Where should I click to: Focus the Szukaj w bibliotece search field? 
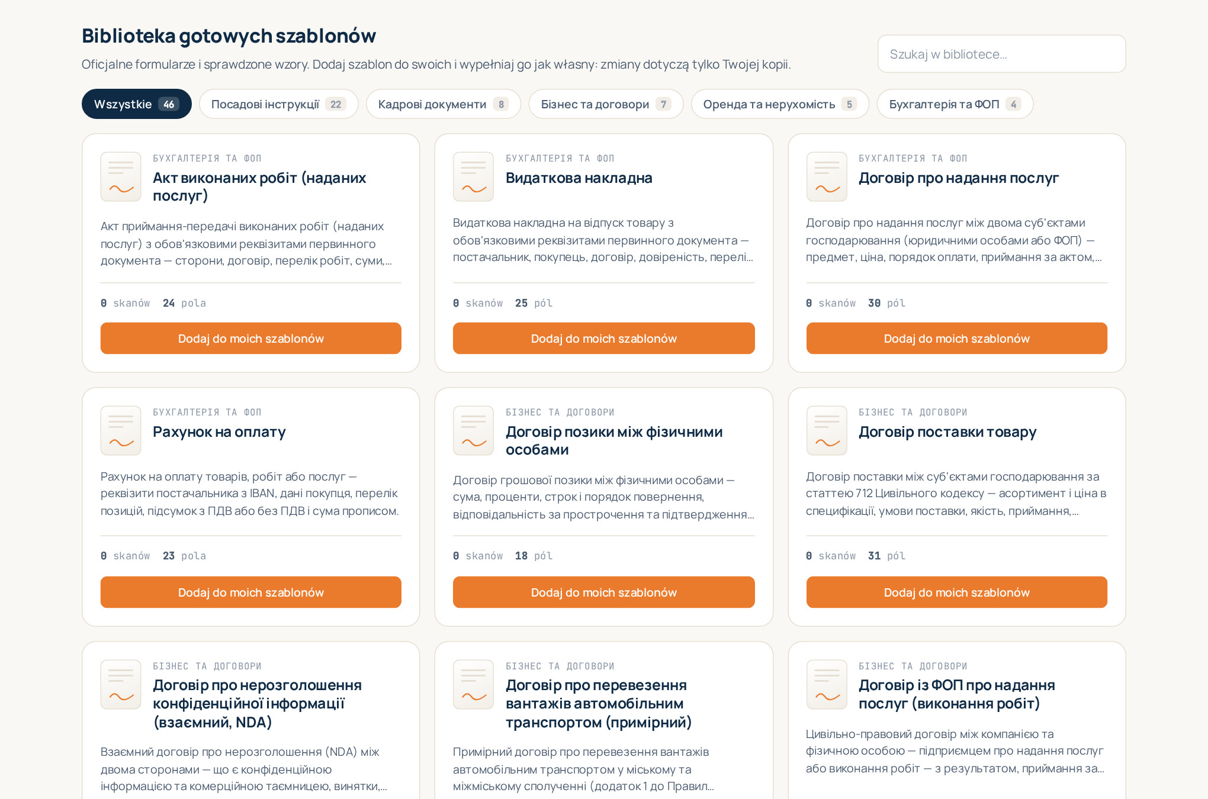tap(1001, 54)
